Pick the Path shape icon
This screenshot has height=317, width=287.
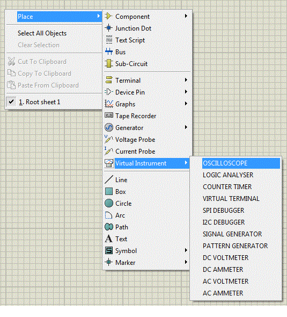pyautogui.click(x=109, y=227)
